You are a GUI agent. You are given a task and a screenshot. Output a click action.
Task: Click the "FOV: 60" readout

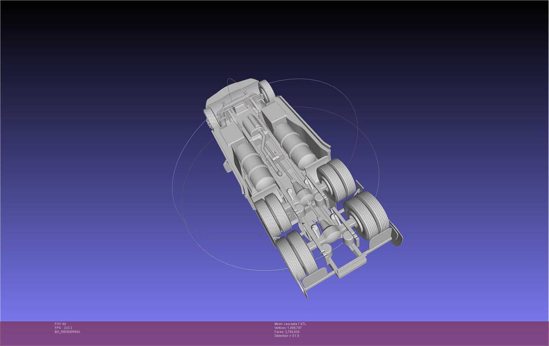60,324
